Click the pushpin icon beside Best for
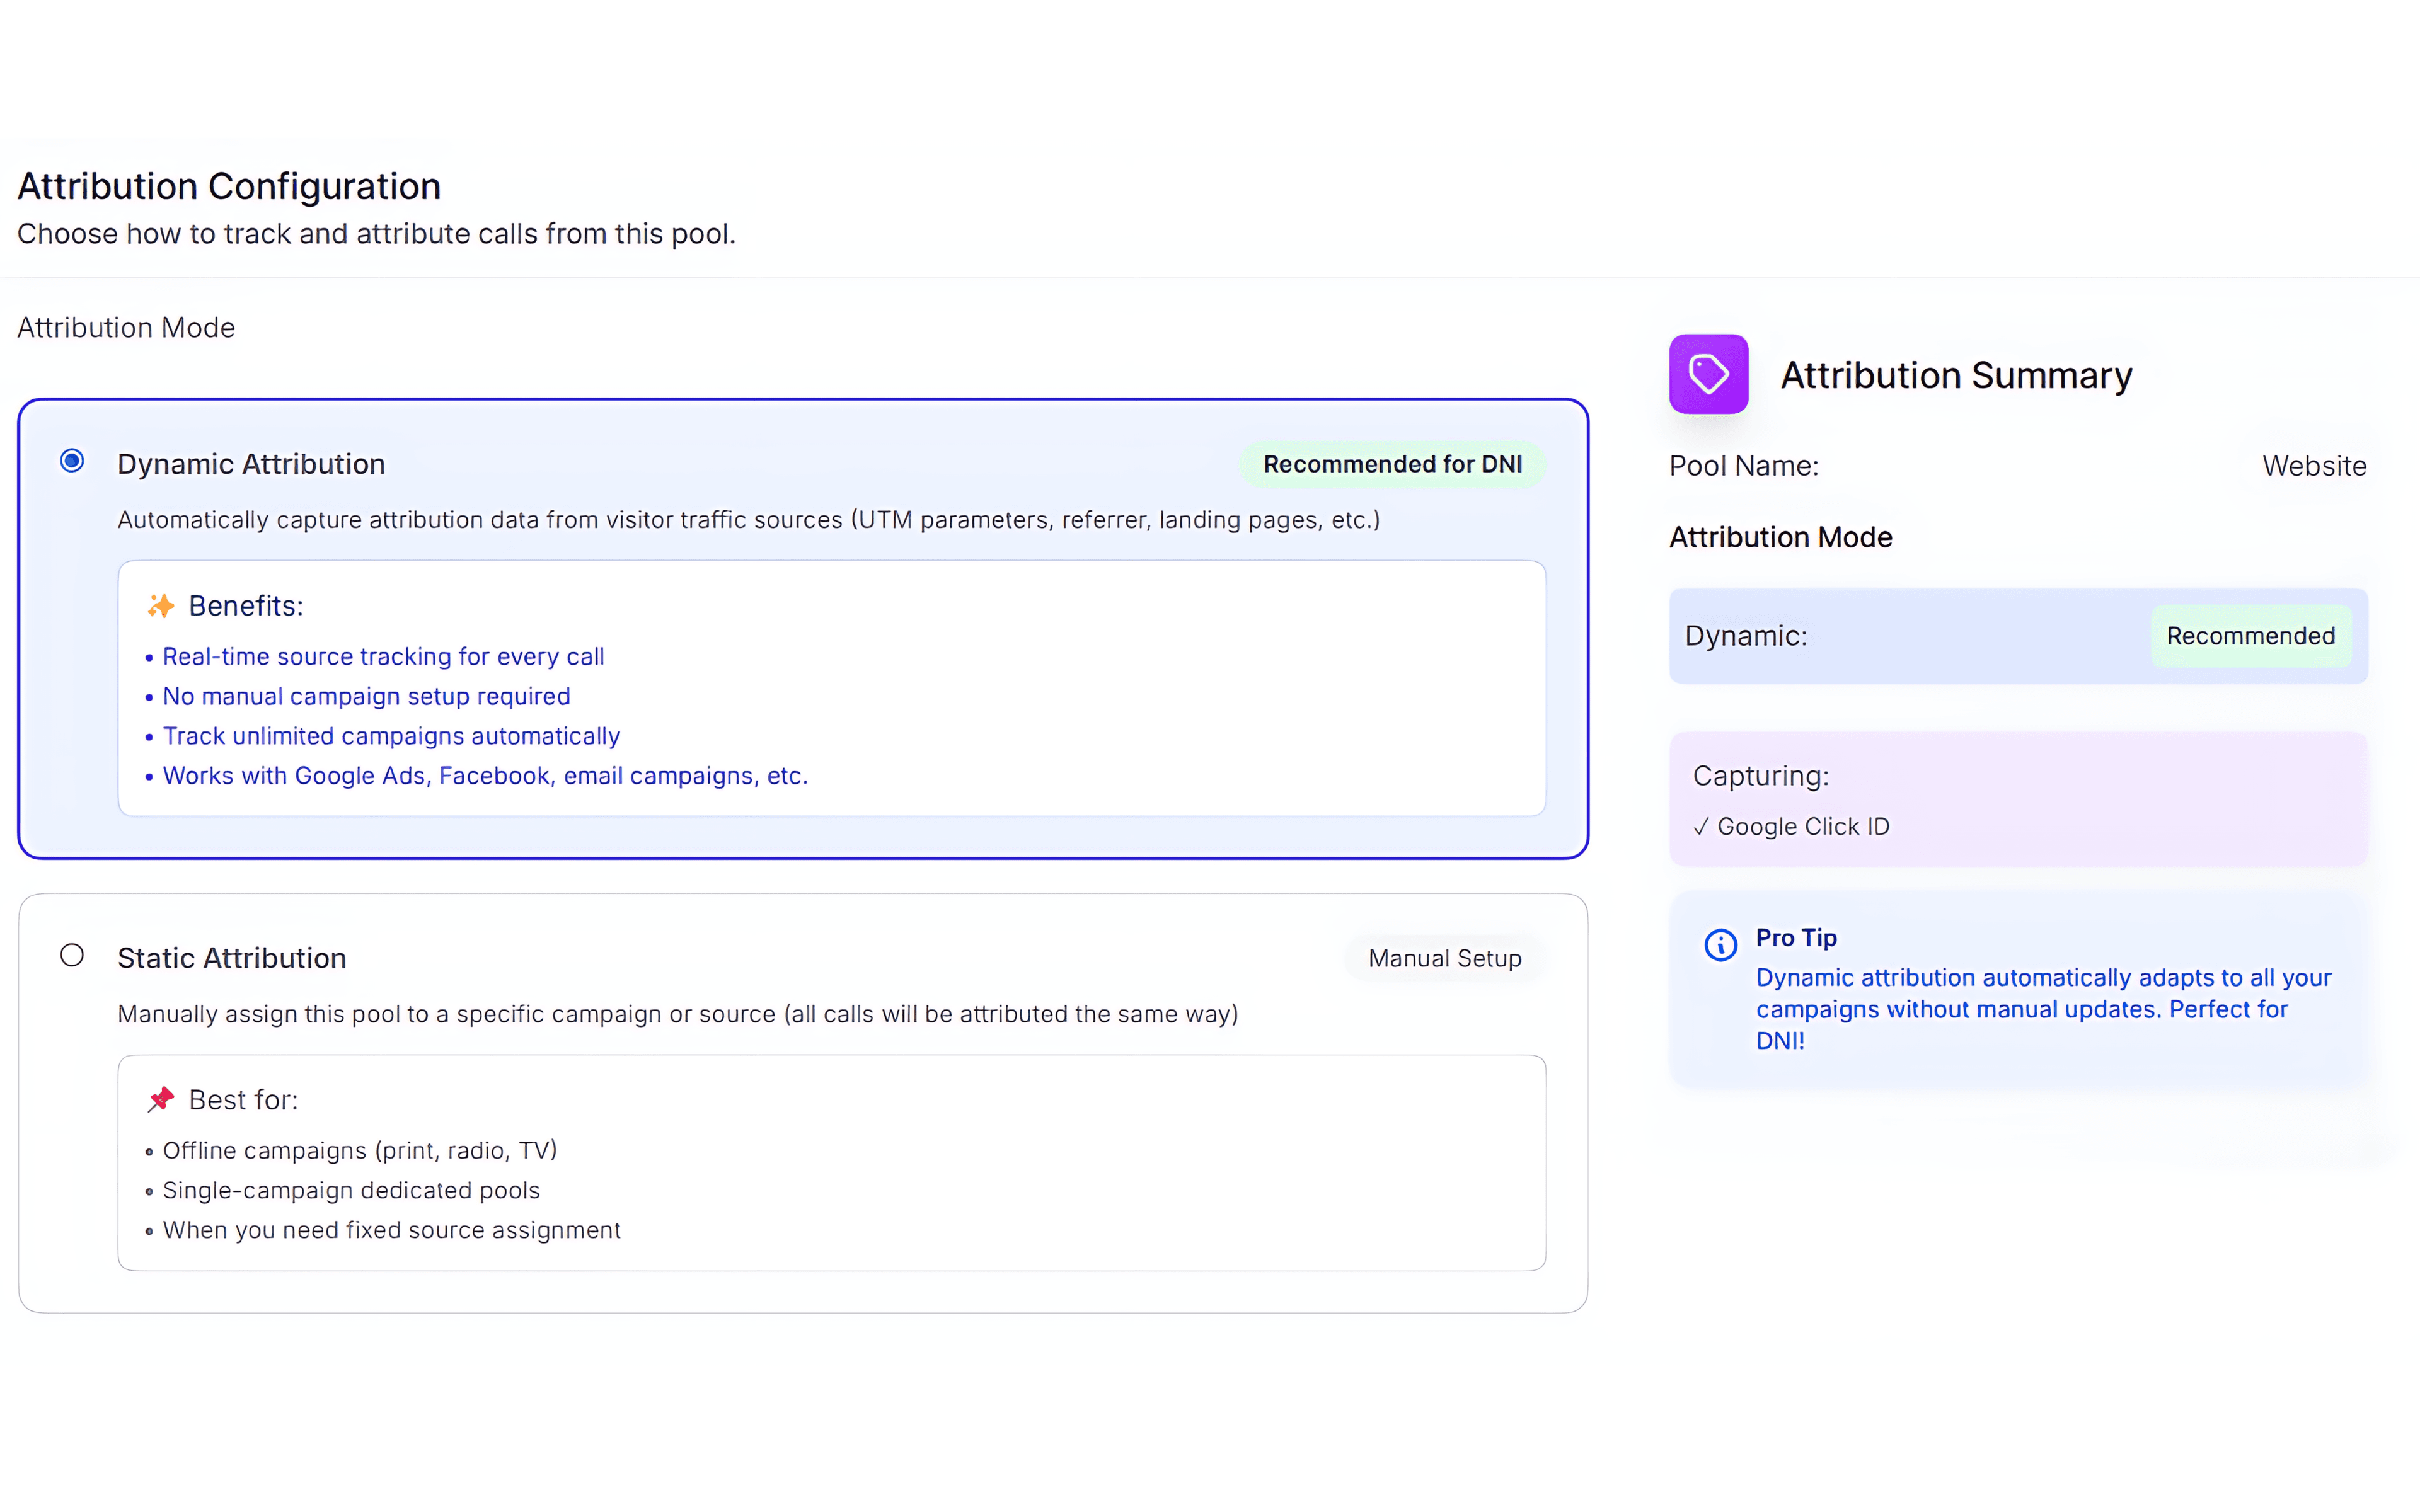 tap(160, 1100)
